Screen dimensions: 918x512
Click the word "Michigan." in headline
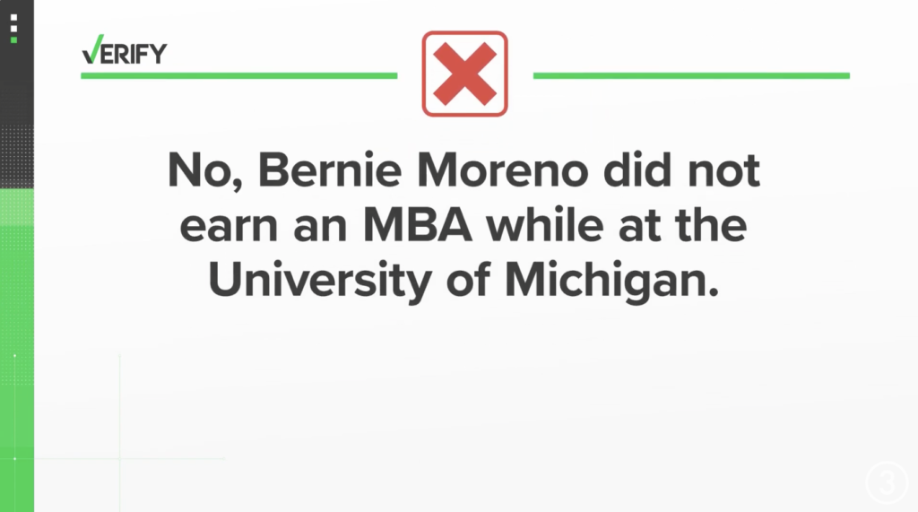[x=611, y=282]
